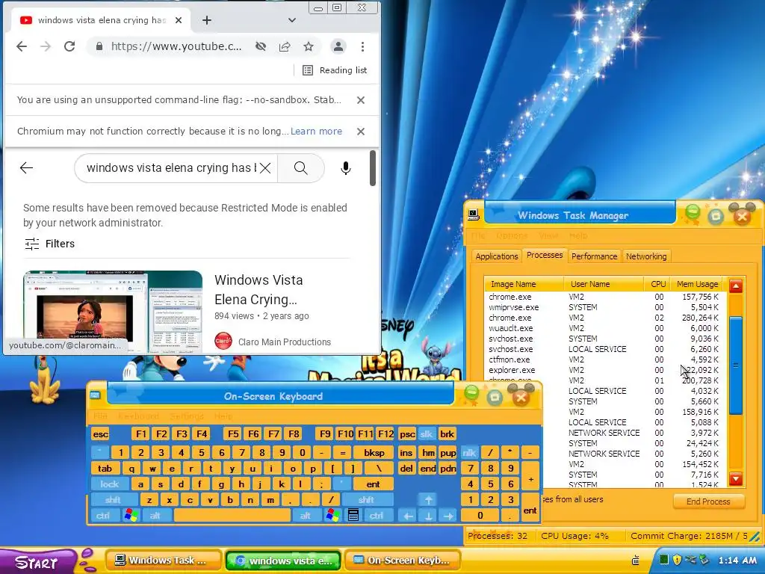Open the Reading list
Image resolution: width=765 pixels, height=574 pixels.
point(335,70)
